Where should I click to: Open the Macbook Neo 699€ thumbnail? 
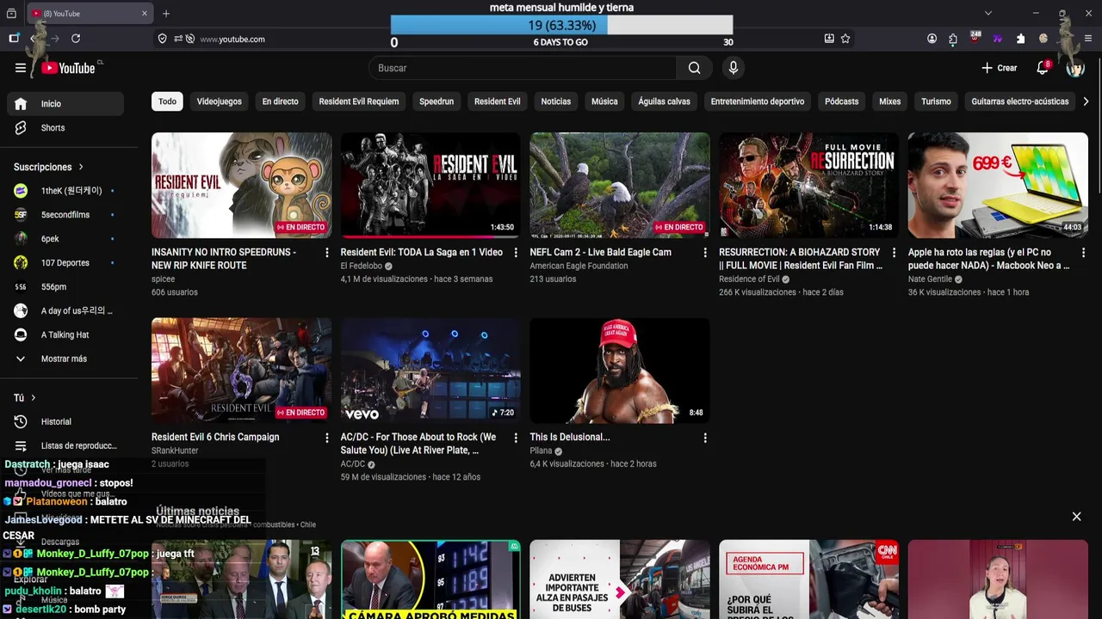998,185
